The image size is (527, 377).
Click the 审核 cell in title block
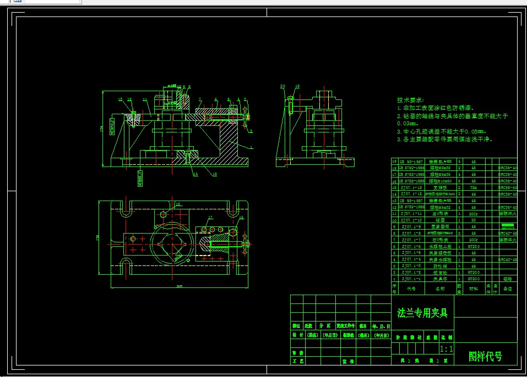point(298,353)
